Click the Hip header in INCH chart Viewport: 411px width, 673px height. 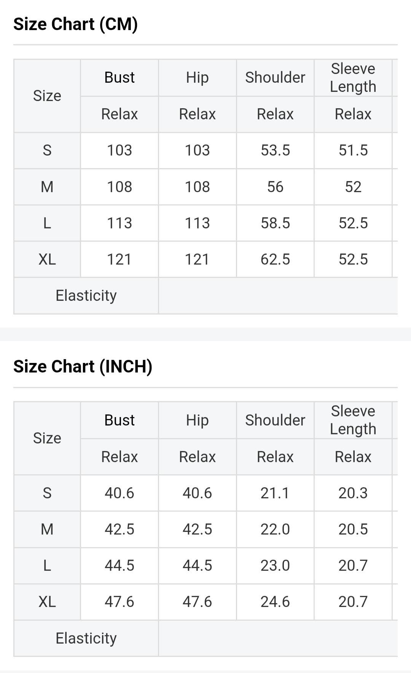(197, 420)
